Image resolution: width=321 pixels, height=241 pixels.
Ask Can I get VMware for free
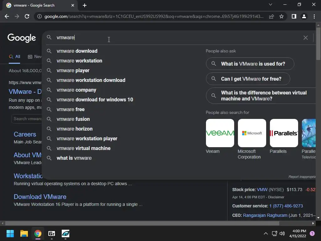[x=248, y=79]
